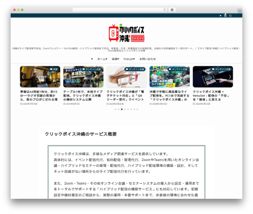
Task: Open thumbnail of hand holding phone ticket
Action: (126, 77)
